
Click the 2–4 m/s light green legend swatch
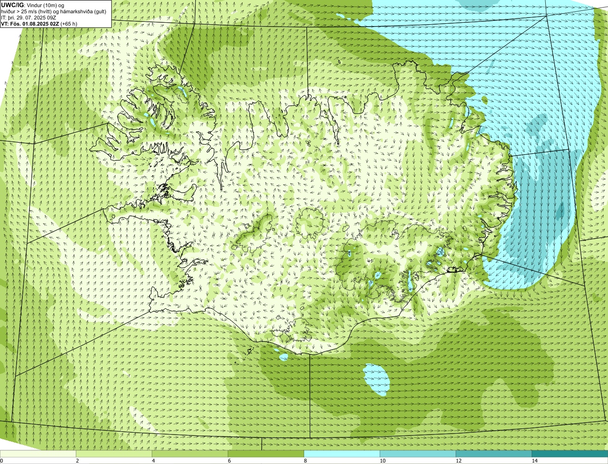[114, 454]
